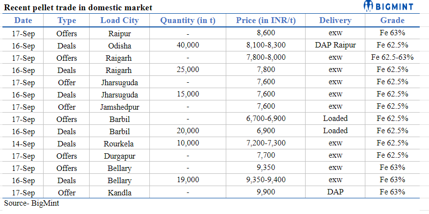
Task: Click the Quantity (in t) header
Action: pyautogui.click(x=188, y=20)
